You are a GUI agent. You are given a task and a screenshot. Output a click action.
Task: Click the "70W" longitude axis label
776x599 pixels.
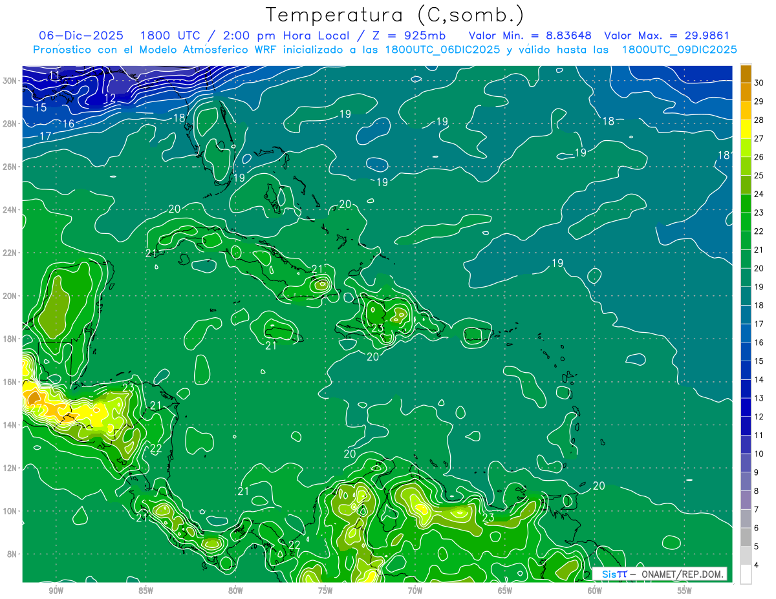[415, 591]
